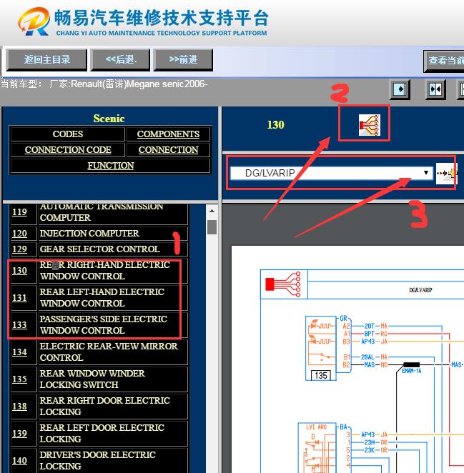Viewport: 464px width, 473px height.
Task: Open the CONNECTION CODE link
Action: [68, 149]
